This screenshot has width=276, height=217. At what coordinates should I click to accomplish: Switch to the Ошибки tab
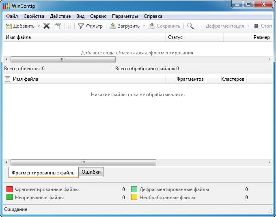tap(91, 172)
